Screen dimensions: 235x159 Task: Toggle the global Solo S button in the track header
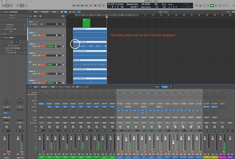(x=40, y=16)
